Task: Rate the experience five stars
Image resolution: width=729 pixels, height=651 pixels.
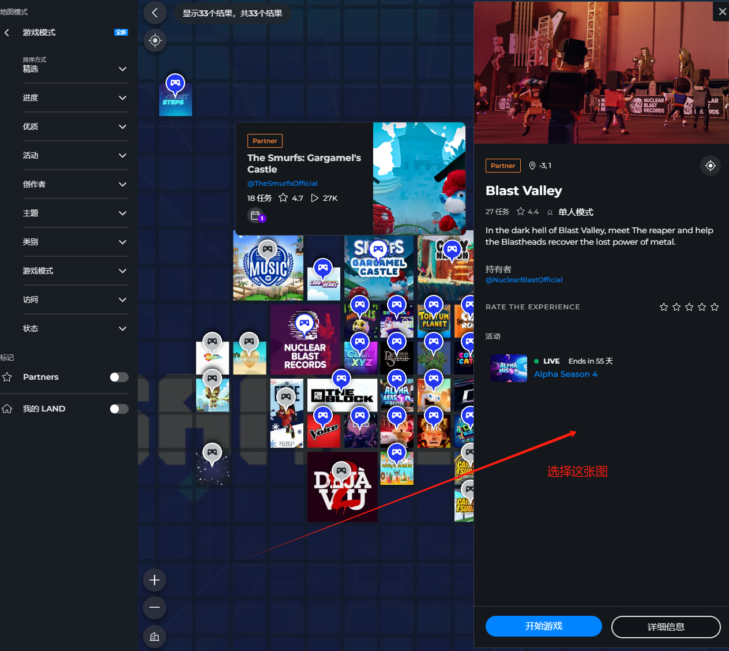Action: [x=715, y=307]
